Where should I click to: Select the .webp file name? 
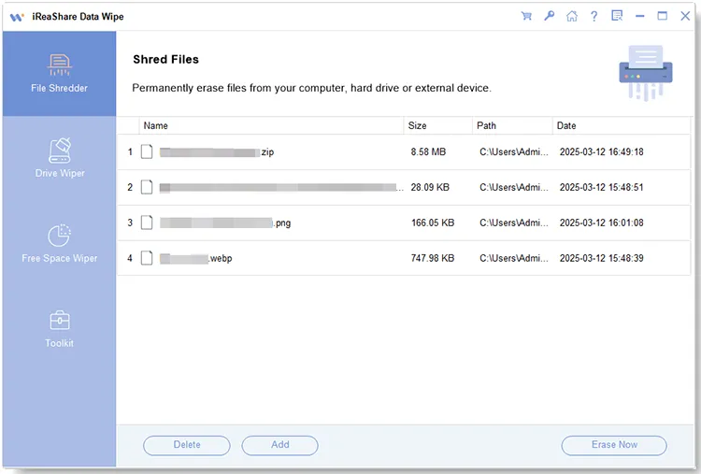pos(196,258)
